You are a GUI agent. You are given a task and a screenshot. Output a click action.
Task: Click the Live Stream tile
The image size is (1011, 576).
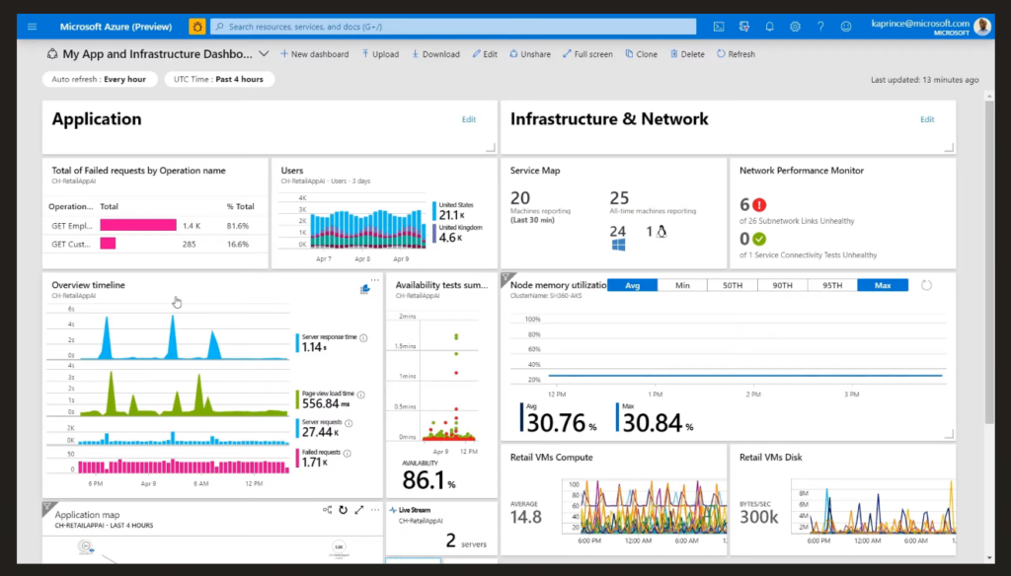point(441,527)
